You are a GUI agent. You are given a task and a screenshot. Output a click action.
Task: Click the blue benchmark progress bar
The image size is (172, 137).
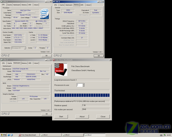[x=82, y=95]
